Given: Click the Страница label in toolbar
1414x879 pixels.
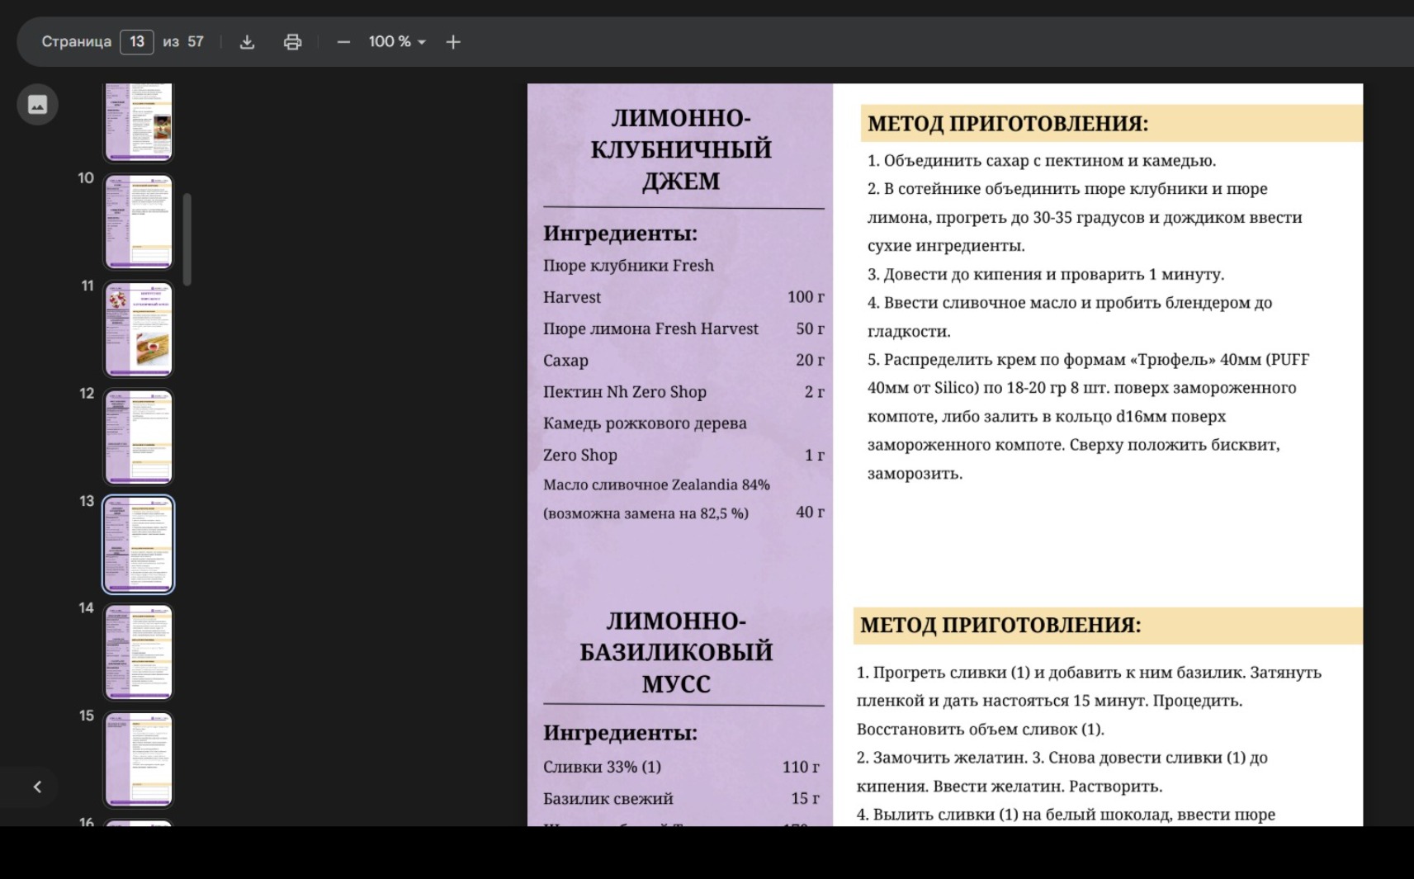Looking at the screenshot, I should click(77, 42).
